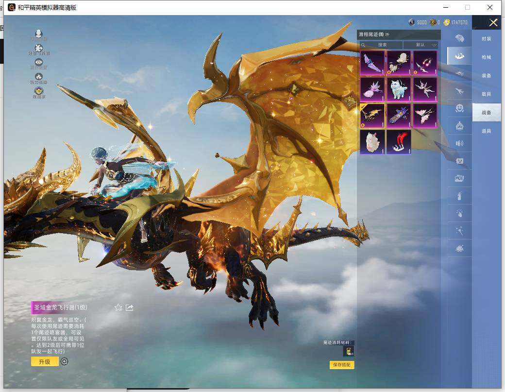Open the airplane category icon
The image size is (505, 392).
(x=459, y=91)
